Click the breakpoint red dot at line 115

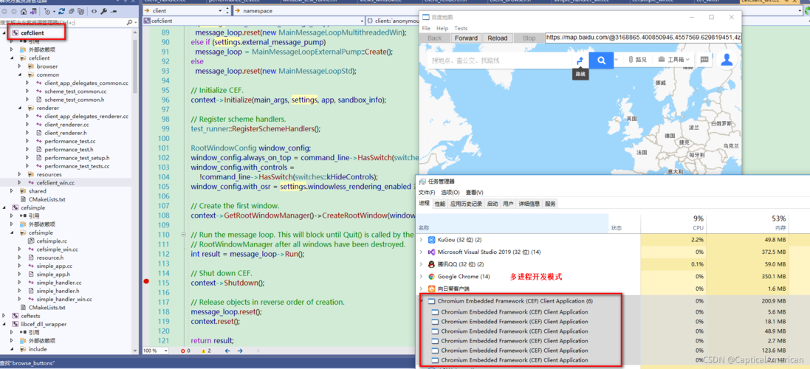pyautogui.click(x=145, y=281)
